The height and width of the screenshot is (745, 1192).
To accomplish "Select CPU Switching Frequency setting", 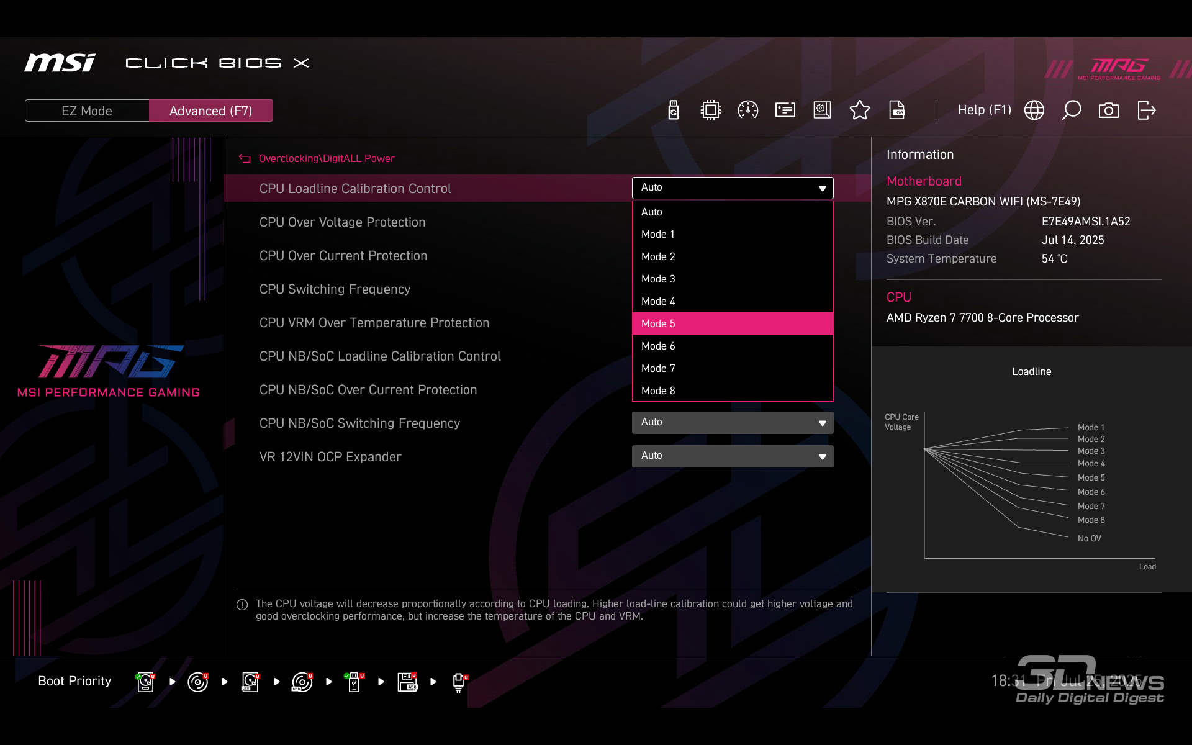I will (335, 289).
